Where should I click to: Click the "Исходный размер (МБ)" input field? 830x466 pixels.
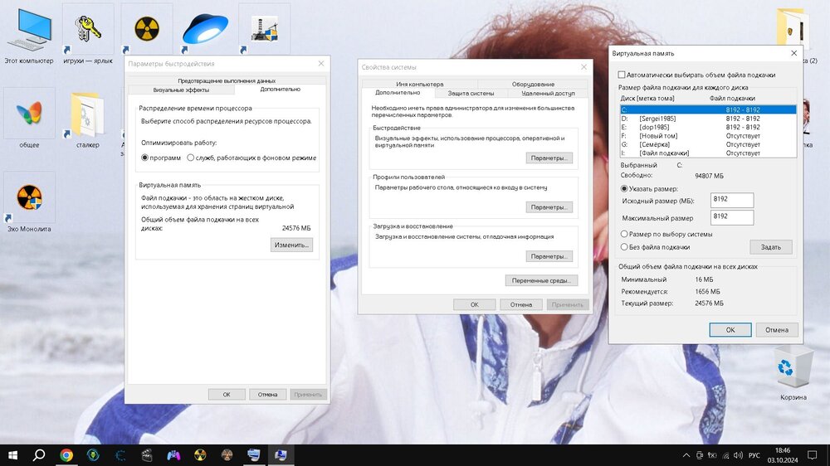[x=731, y=200]
